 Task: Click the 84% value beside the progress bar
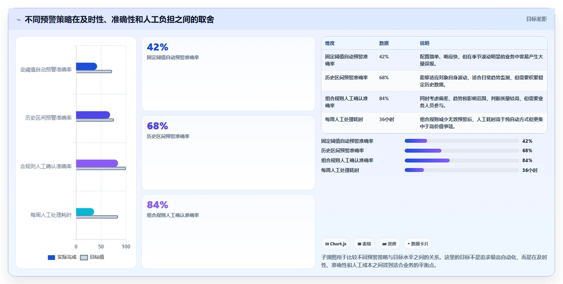pyautogui.click(x=527, y=161)
